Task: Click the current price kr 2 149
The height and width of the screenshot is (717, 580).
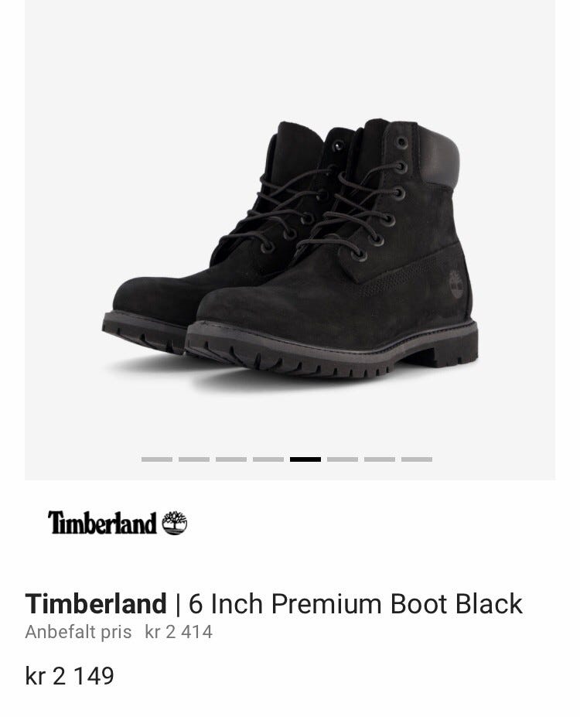Action: click(70, 676)
